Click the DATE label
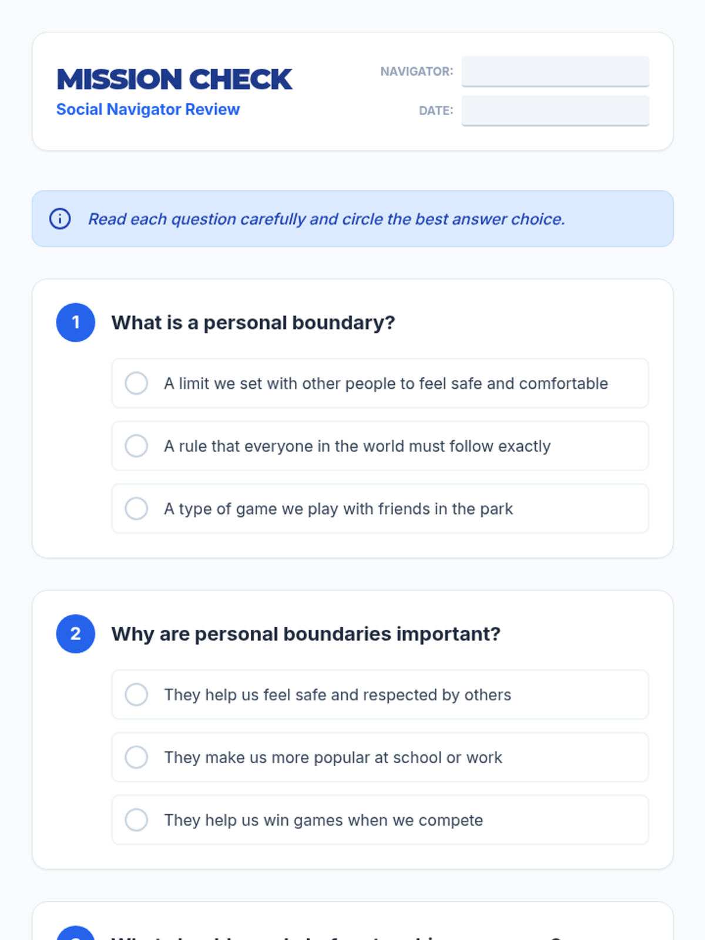This screenshot has height=940, width=705. tap(435, 110)
